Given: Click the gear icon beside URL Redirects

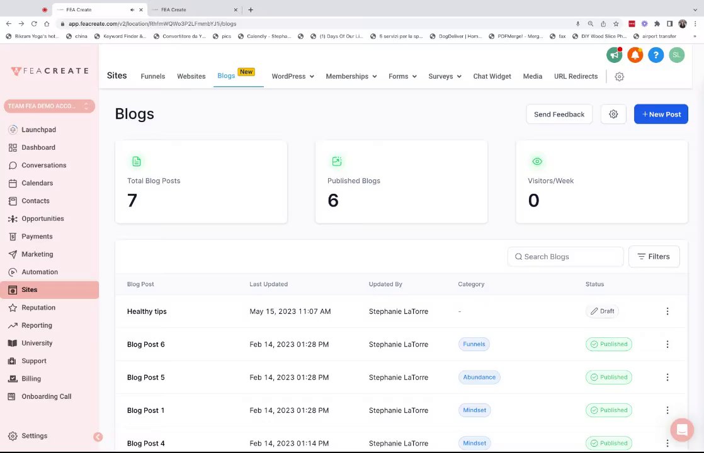Looking at the screenshot, I should [619, 77].
